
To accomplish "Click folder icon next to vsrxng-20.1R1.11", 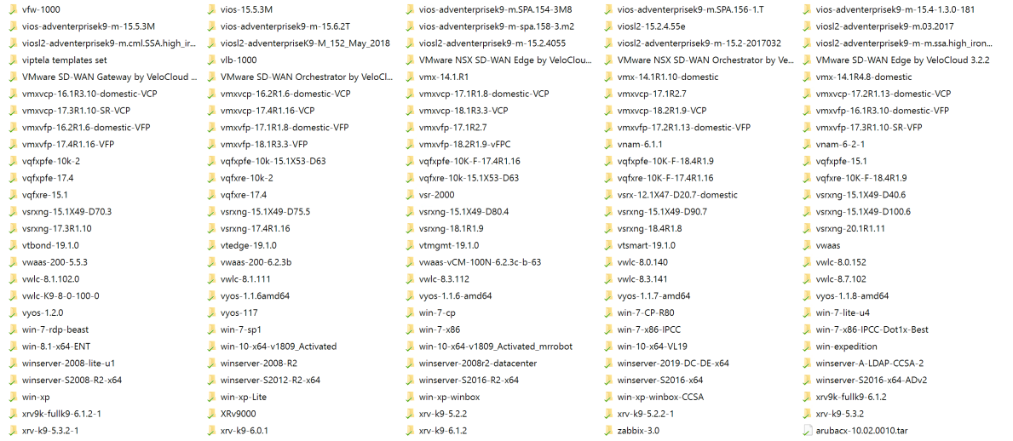I will [809, 228].
